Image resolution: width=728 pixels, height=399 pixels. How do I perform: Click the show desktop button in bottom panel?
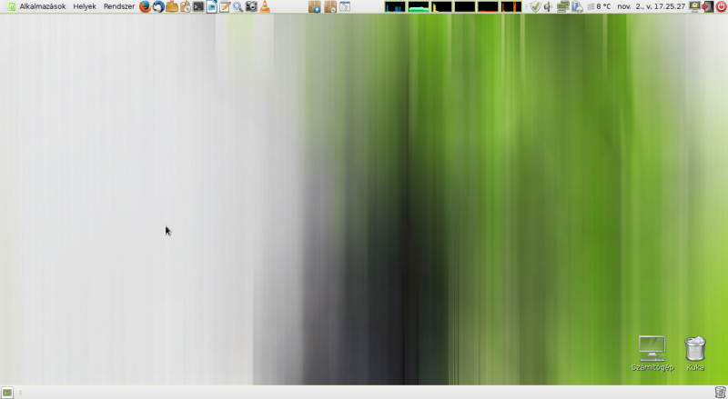7,392
